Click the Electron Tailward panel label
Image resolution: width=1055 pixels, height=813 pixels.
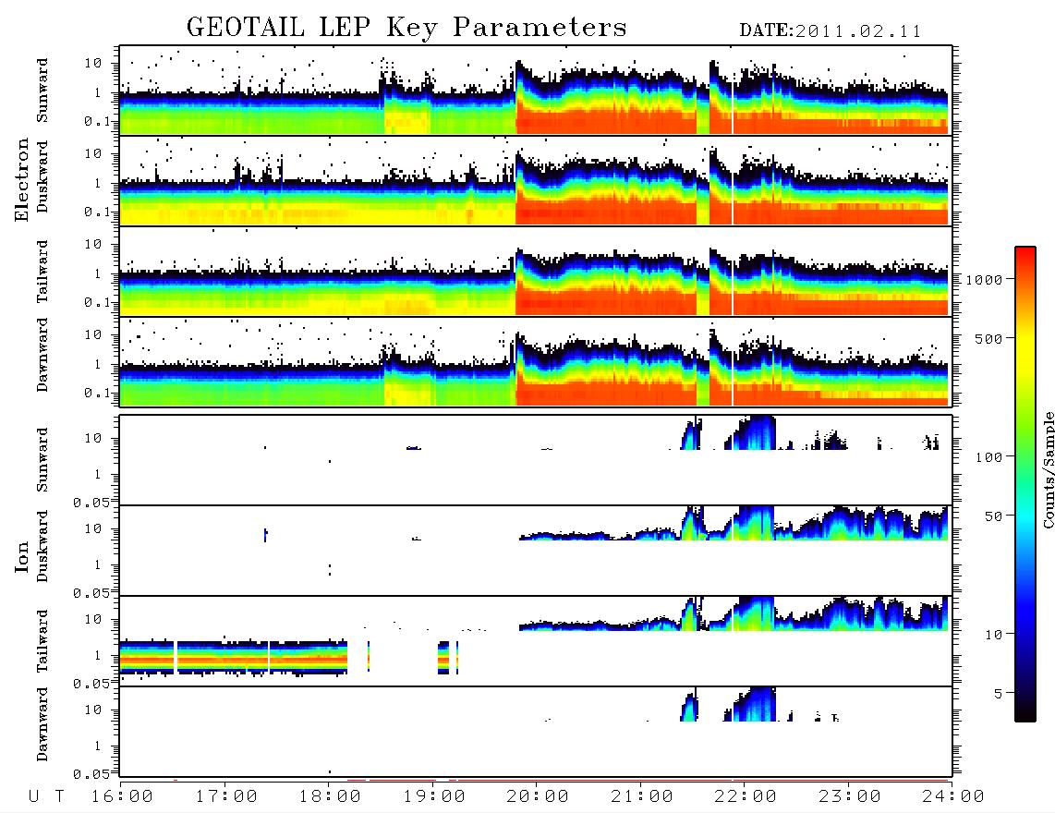pyautogui.click(x=42, y=272)
